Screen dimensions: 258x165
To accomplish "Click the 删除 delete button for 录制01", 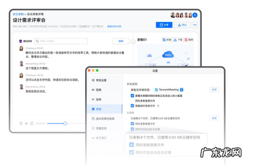I will [x=189, y=40].
